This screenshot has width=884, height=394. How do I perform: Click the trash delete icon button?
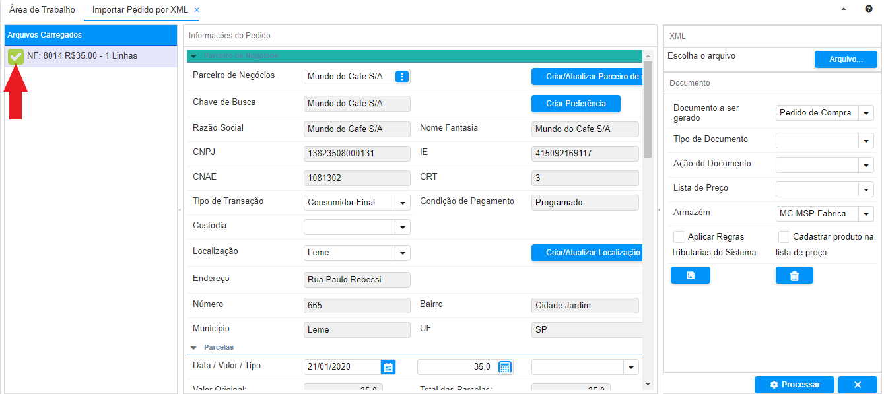pyautogui.click(x=794, y=275)
